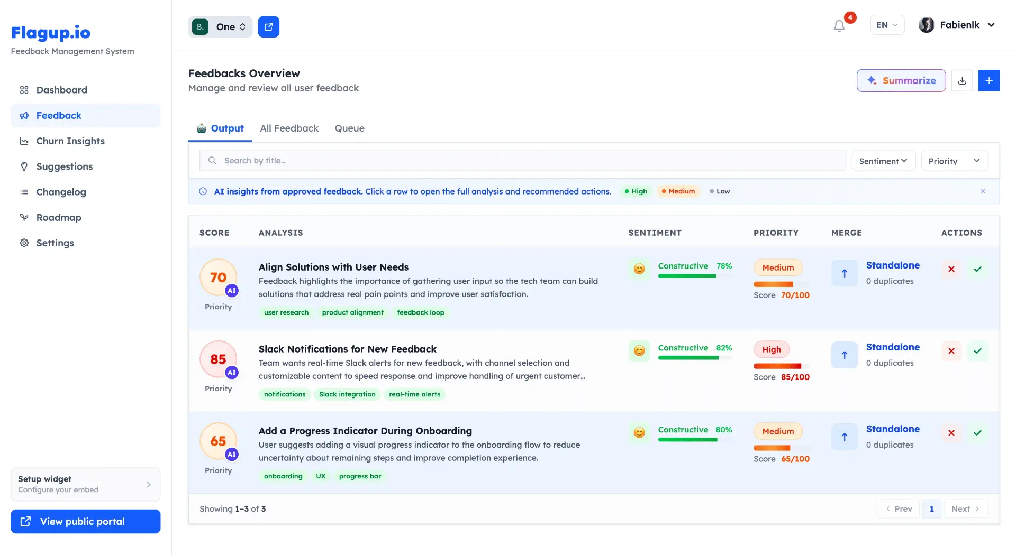Open the EN language dropdown
The image size is (1016, 555).
[x=887, y=25]
